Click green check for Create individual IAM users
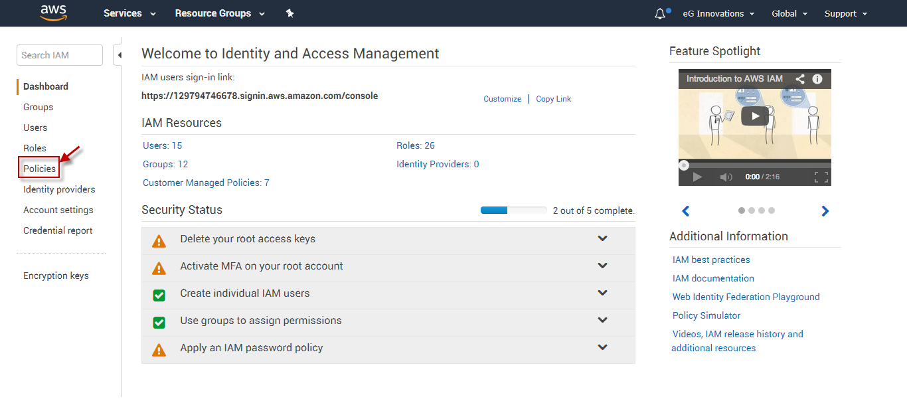Image resolution: width=907 pixels, height=401 pixels. [159, 295]
